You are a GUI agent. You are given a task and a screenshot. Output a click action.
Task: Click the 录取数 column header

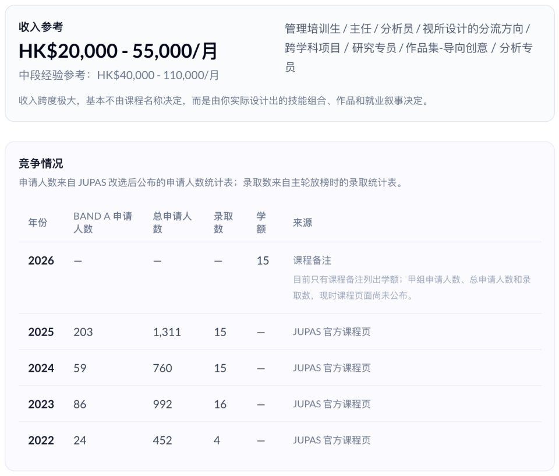[x=224, y=223]
